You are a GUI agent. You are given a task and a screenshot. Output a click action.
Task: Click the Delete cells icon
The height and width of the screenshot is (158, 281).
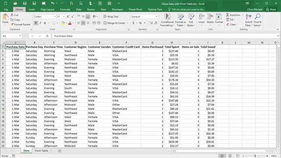[210, 17]
